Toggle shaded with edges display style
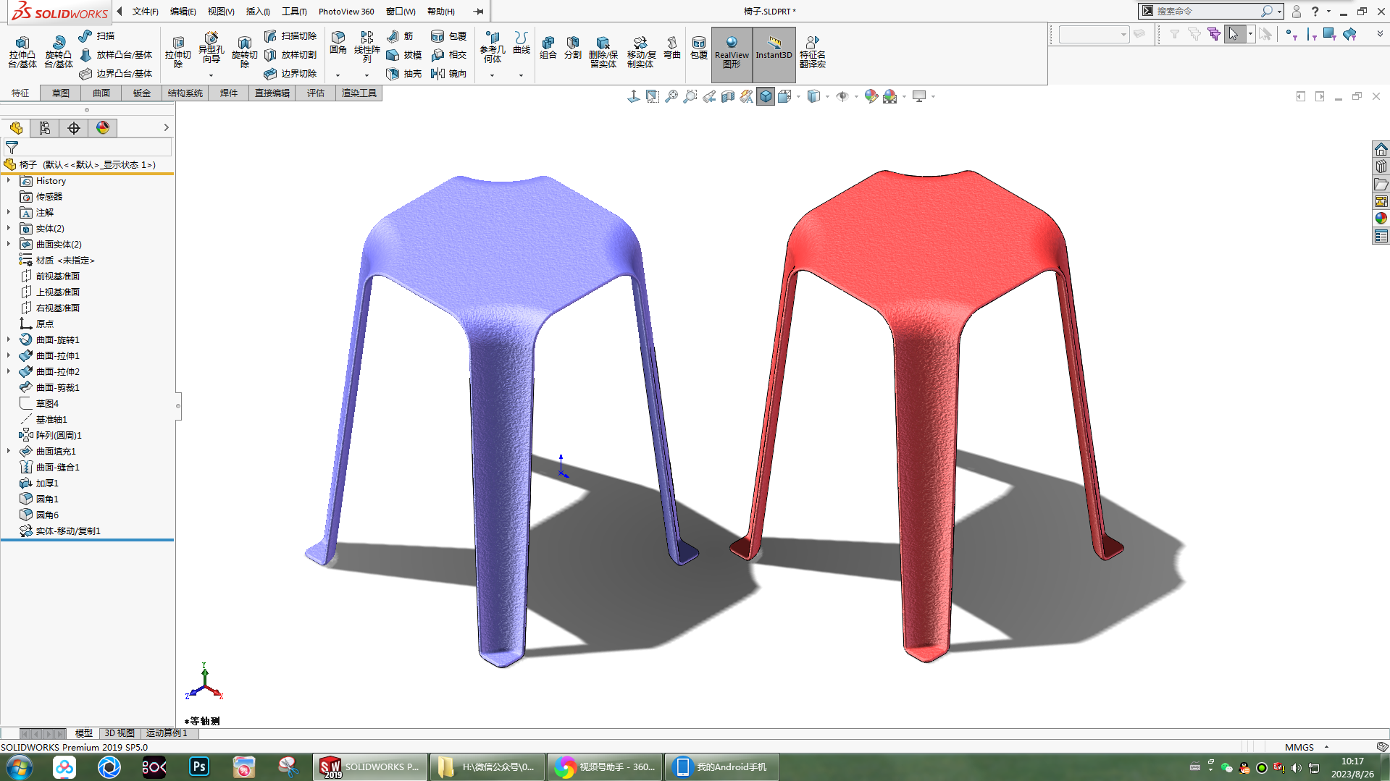 tap(766, 96)
